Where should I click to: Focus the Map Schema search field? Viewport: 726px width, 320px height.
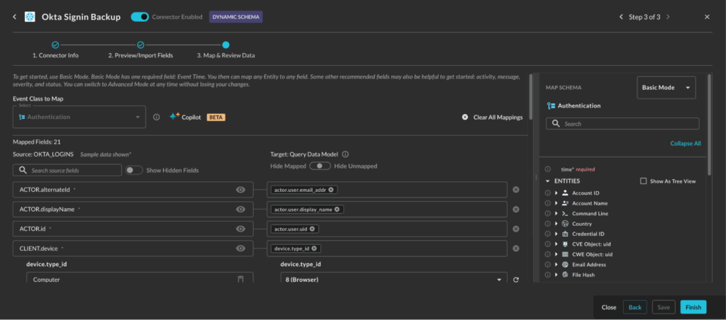coord(622,123)
